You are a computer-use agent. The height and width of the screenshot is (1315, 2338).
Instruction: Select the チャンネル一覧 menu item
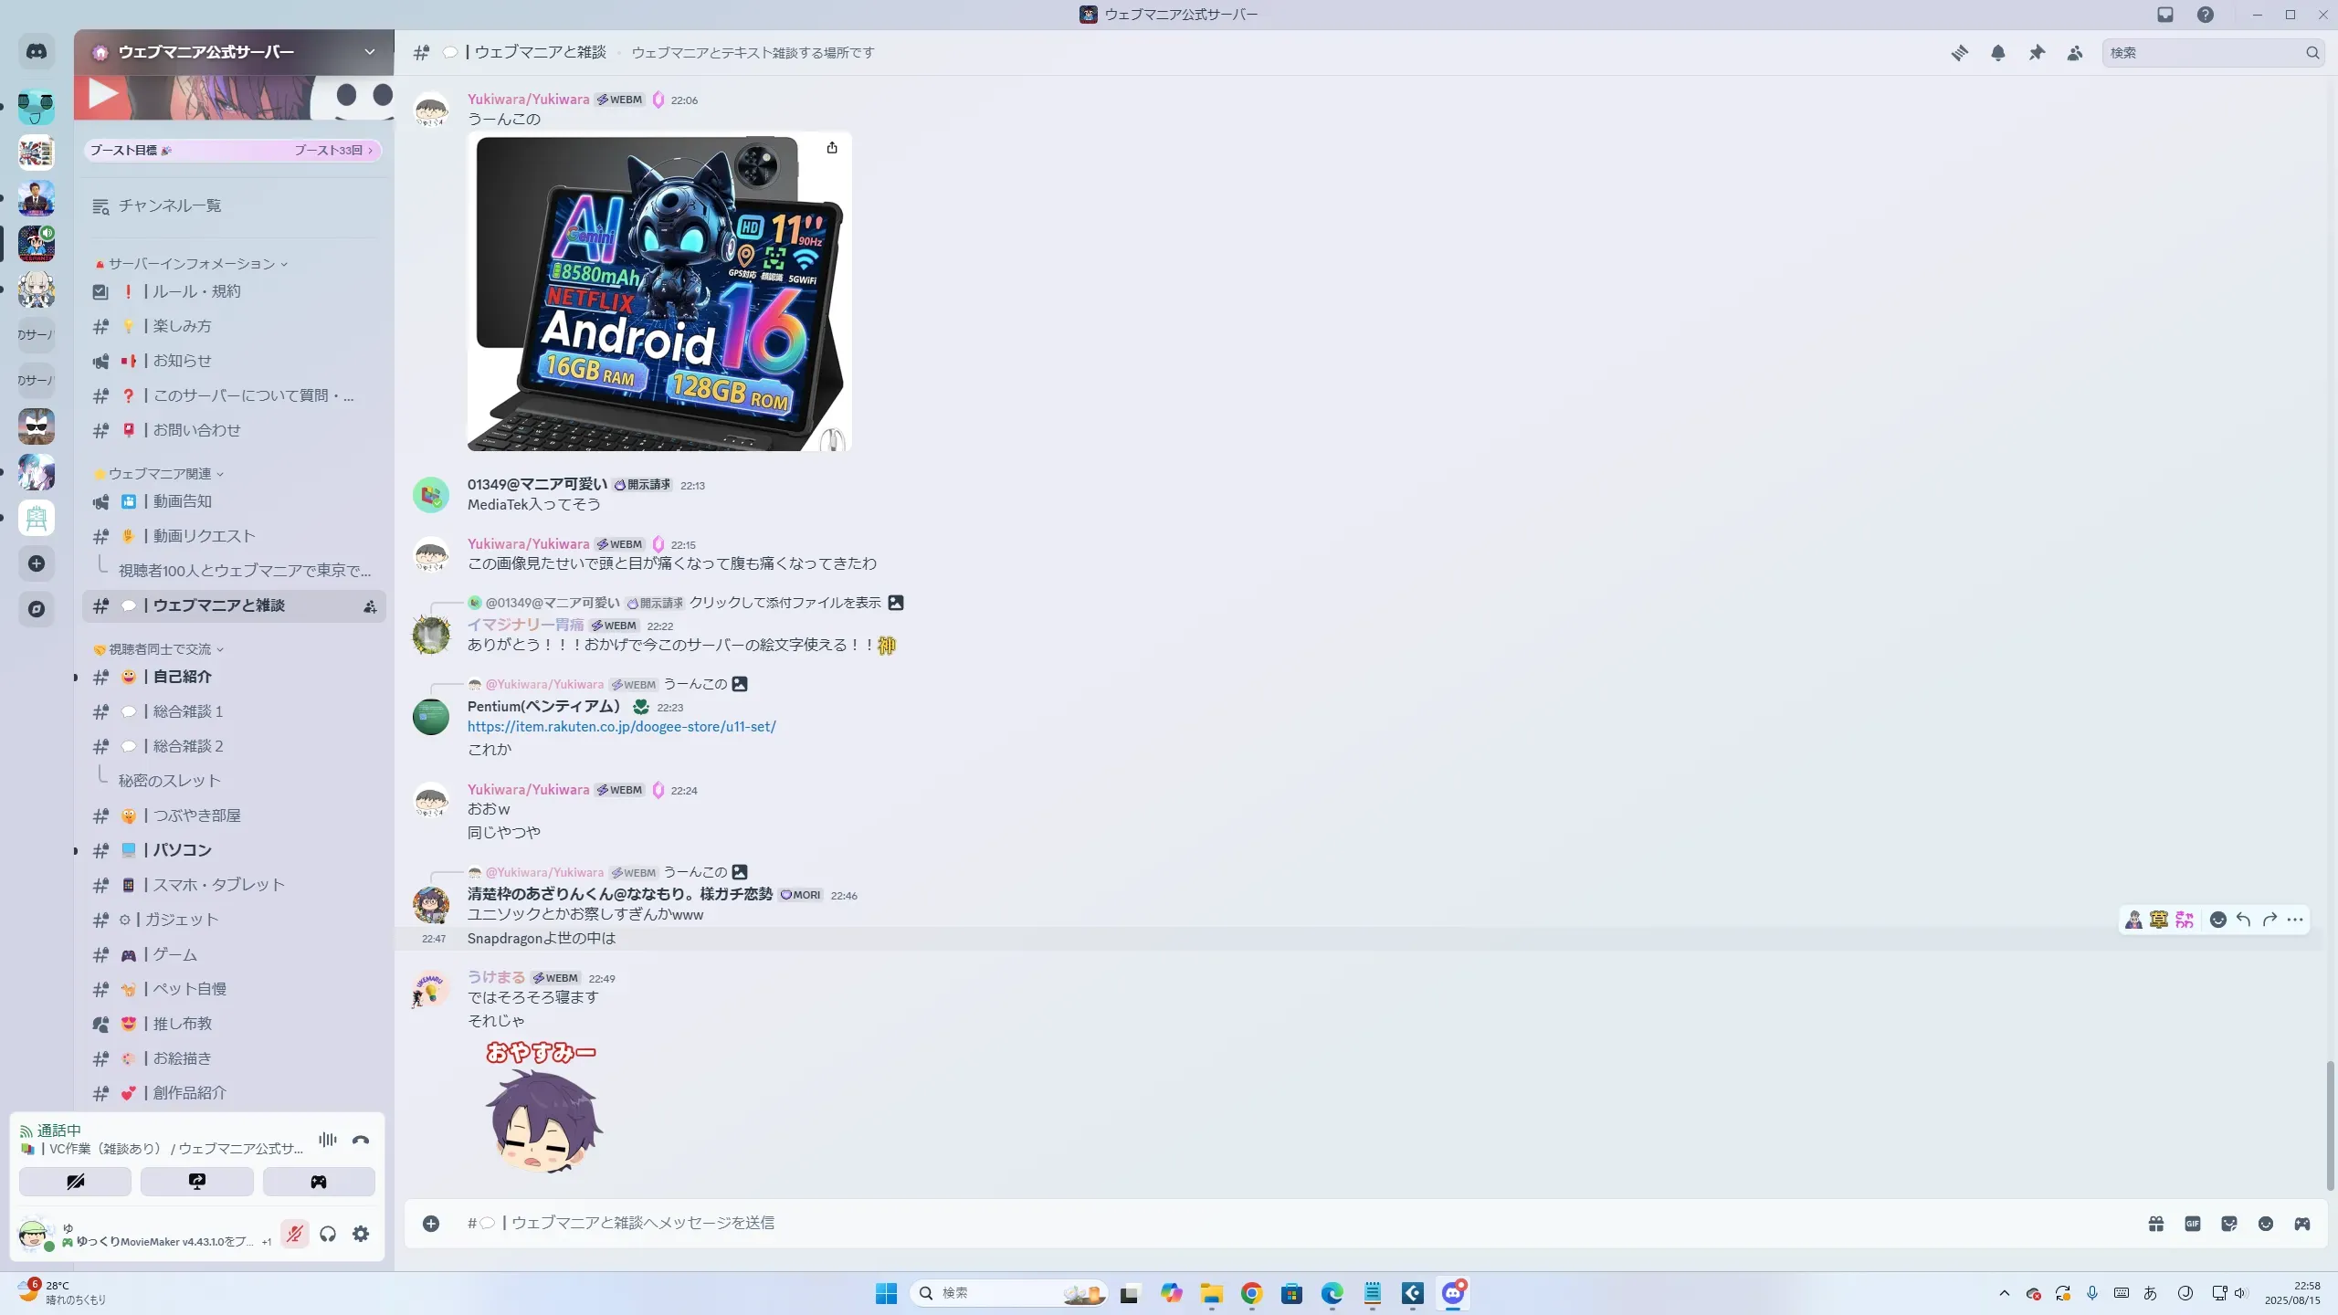pyautogui.click(x=169, y=206)
